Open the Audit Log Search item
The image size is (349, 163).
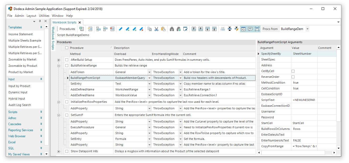pyautogui.click(x=19, y=105)
